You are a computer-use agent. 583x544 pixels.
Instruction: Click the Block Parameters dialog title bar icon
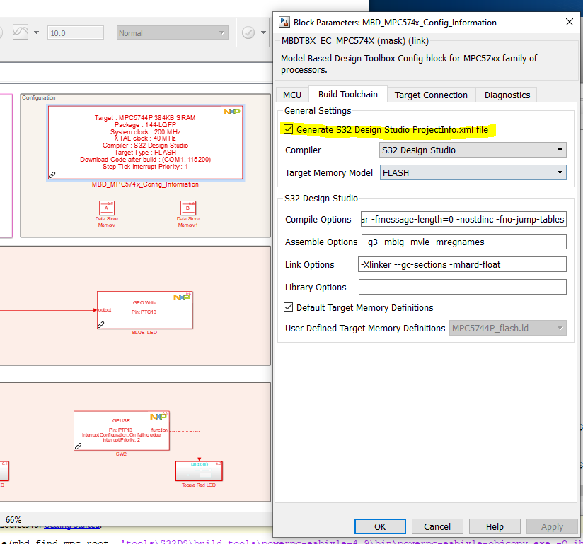pos(284,22)
